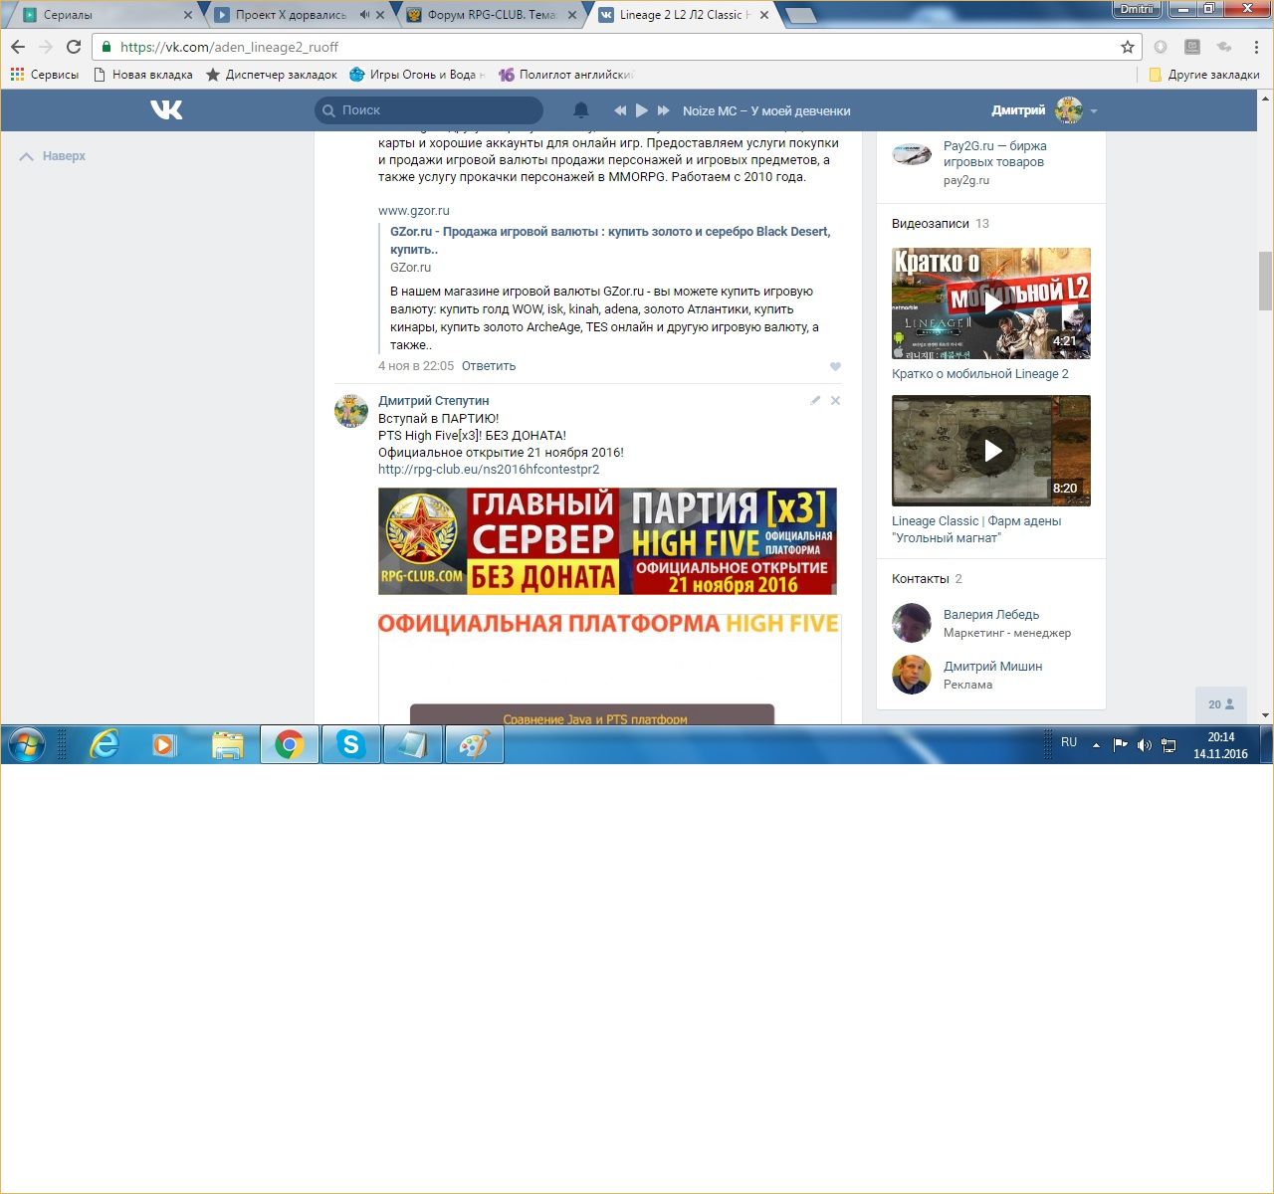Edit Дмитрий Степутин's comment with pencil icon
The height and width of the screenshot is (1194, 1274).
coord(815,400)
